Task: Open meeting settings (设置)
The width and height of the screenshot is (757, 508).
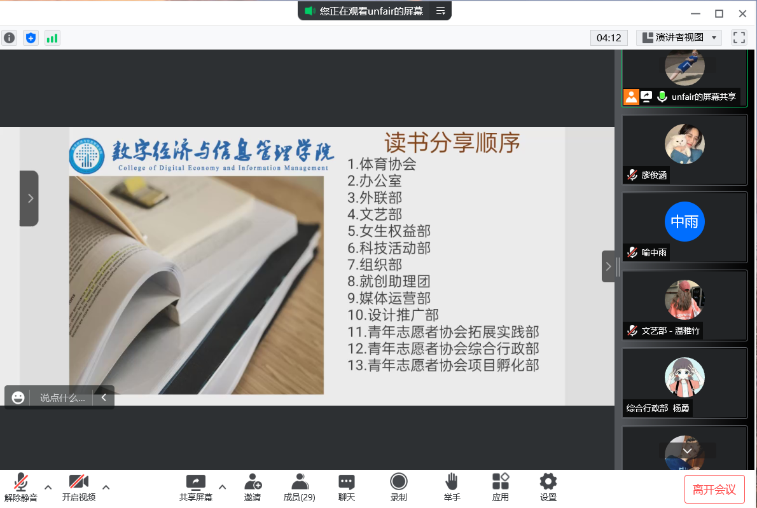Action: pos(548,487)
